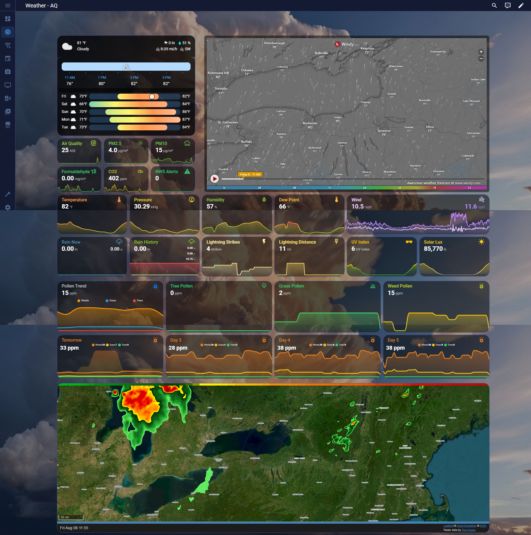Image resolution: width=531 pixels, height=535 pixels.
Task: Open the Leaflet attribution link
Action: [447, 526]
